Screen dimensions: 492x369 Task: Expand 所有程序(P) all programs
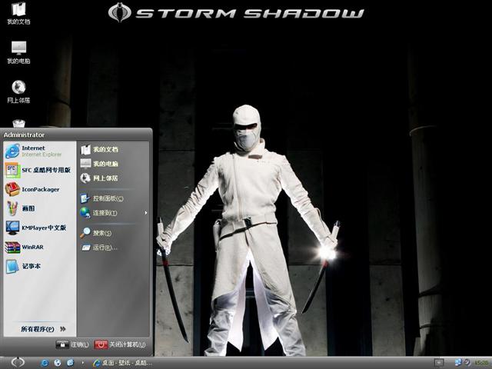[43, 329]
